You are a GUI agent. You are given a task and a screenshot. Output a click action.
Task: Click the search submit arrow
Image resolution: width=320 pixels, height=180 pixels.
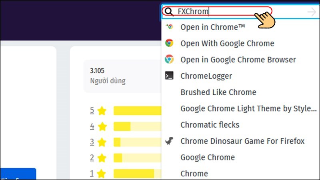[x=312, y=12]
